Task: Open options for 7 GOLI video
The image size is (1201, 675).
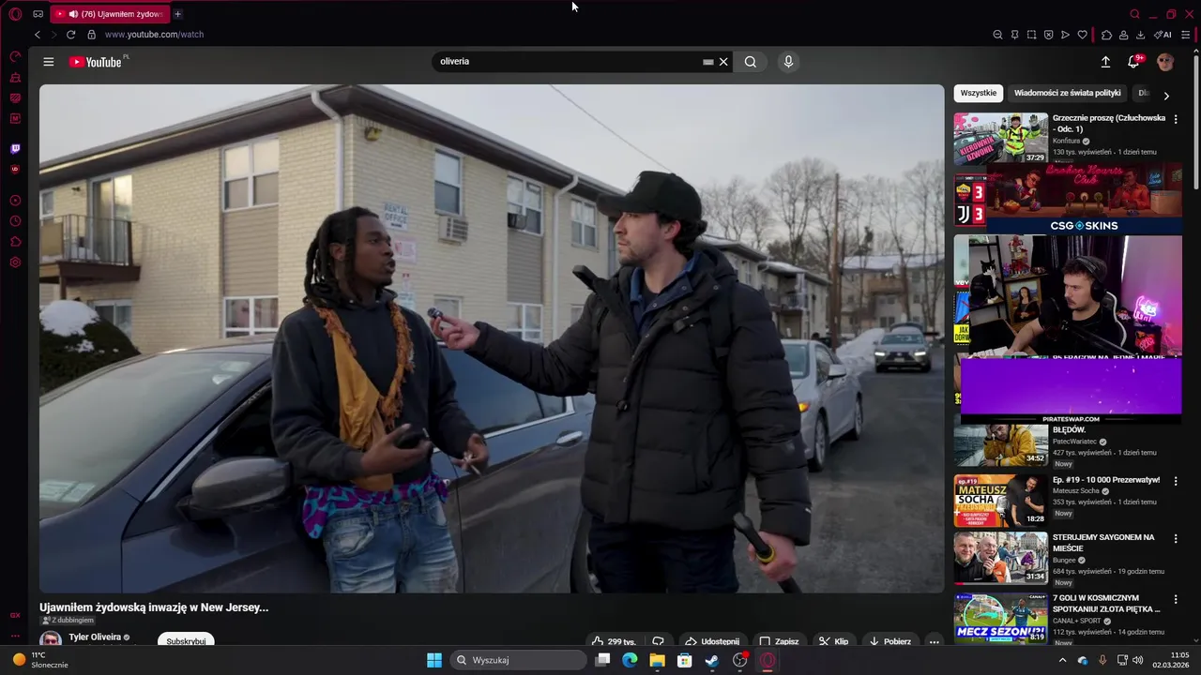Action: [1176, 600]
